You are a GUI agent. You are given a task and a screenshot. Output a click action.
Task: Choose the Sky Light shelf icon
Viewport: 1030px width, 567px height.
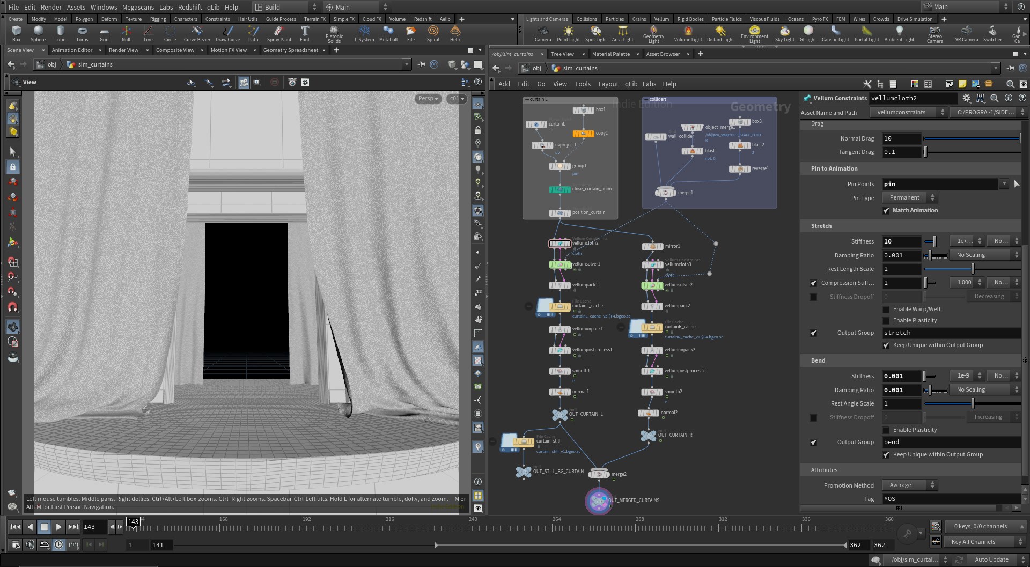click(x=784, y=33)
